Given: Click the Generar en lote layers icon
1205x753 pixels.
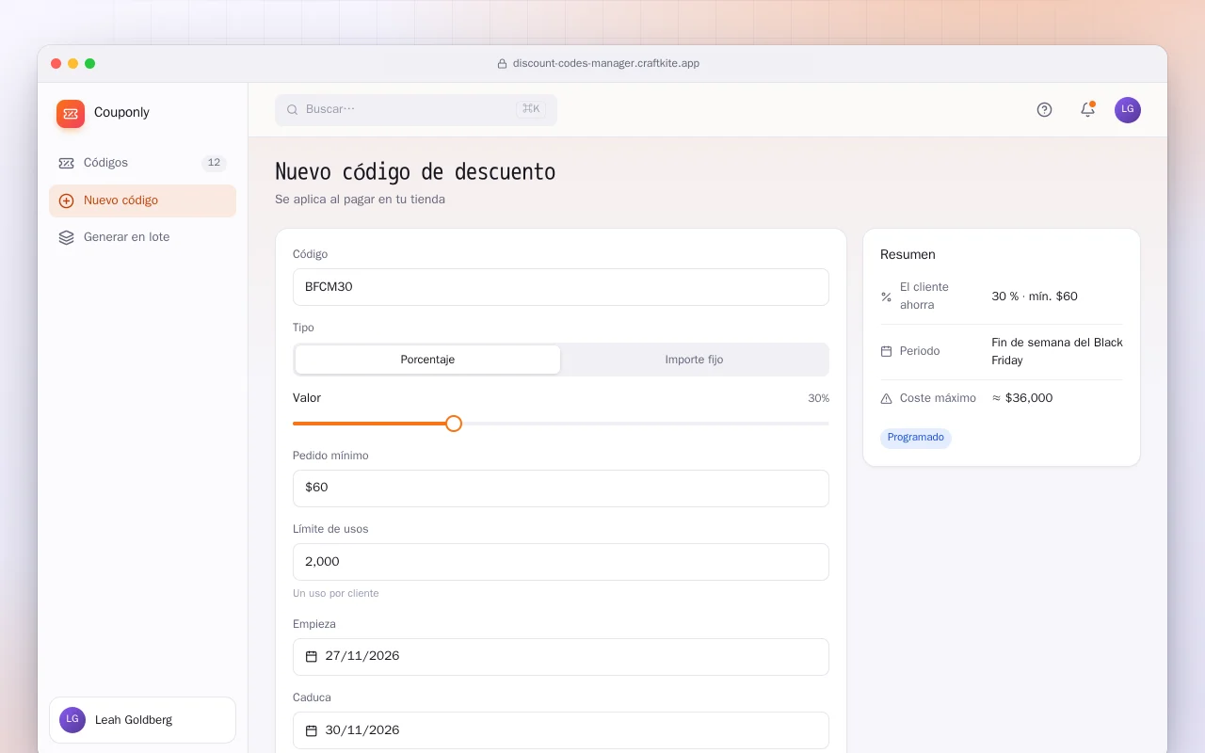Looking at the screenshot, I should point(66,237).
